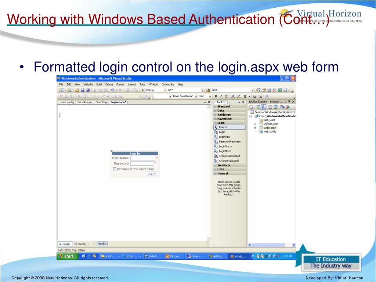Open the Build menu

[x=99, y=84]
